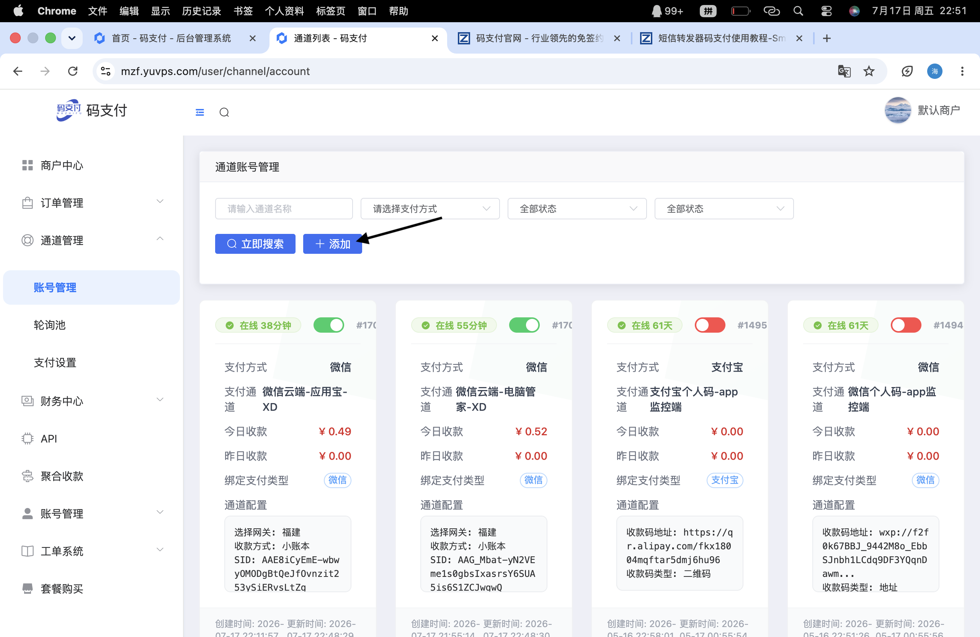980x637 pixels.
Task: Click 立即搜索 button
Action: coord(255,244)
